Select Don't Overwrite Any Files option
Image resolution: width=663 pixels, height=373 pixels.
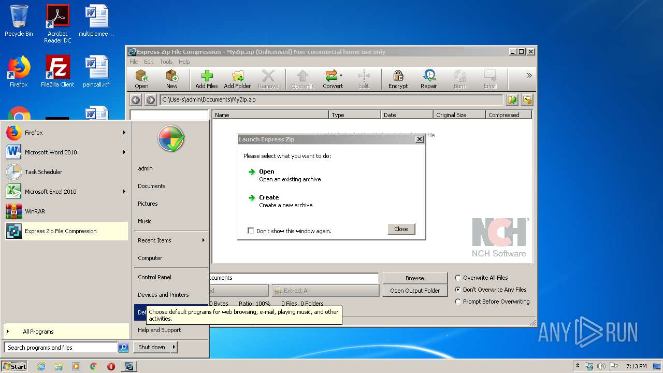coord(457,290)
